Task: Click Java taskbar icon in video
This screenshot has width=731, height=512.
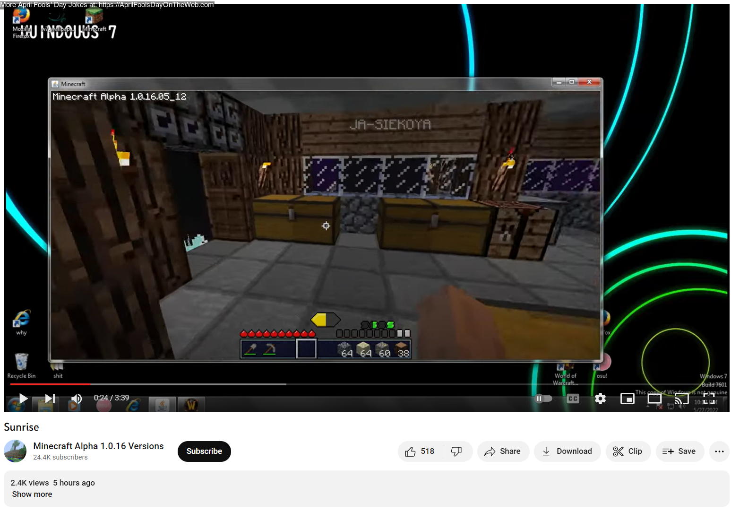Action: point(163,405)
